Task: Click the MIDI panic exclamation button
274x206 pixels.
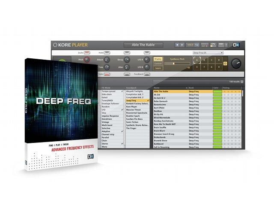Action: [226, 45]
